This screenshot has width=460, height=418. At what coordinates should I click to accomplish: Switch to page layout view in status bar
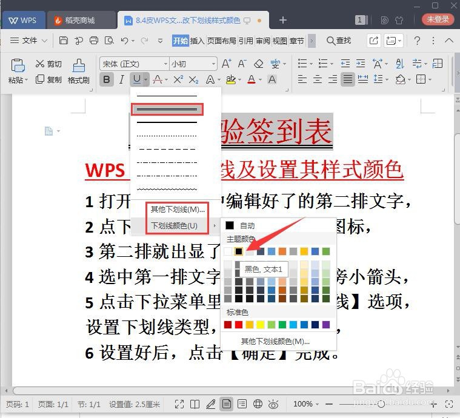[227, 404]
